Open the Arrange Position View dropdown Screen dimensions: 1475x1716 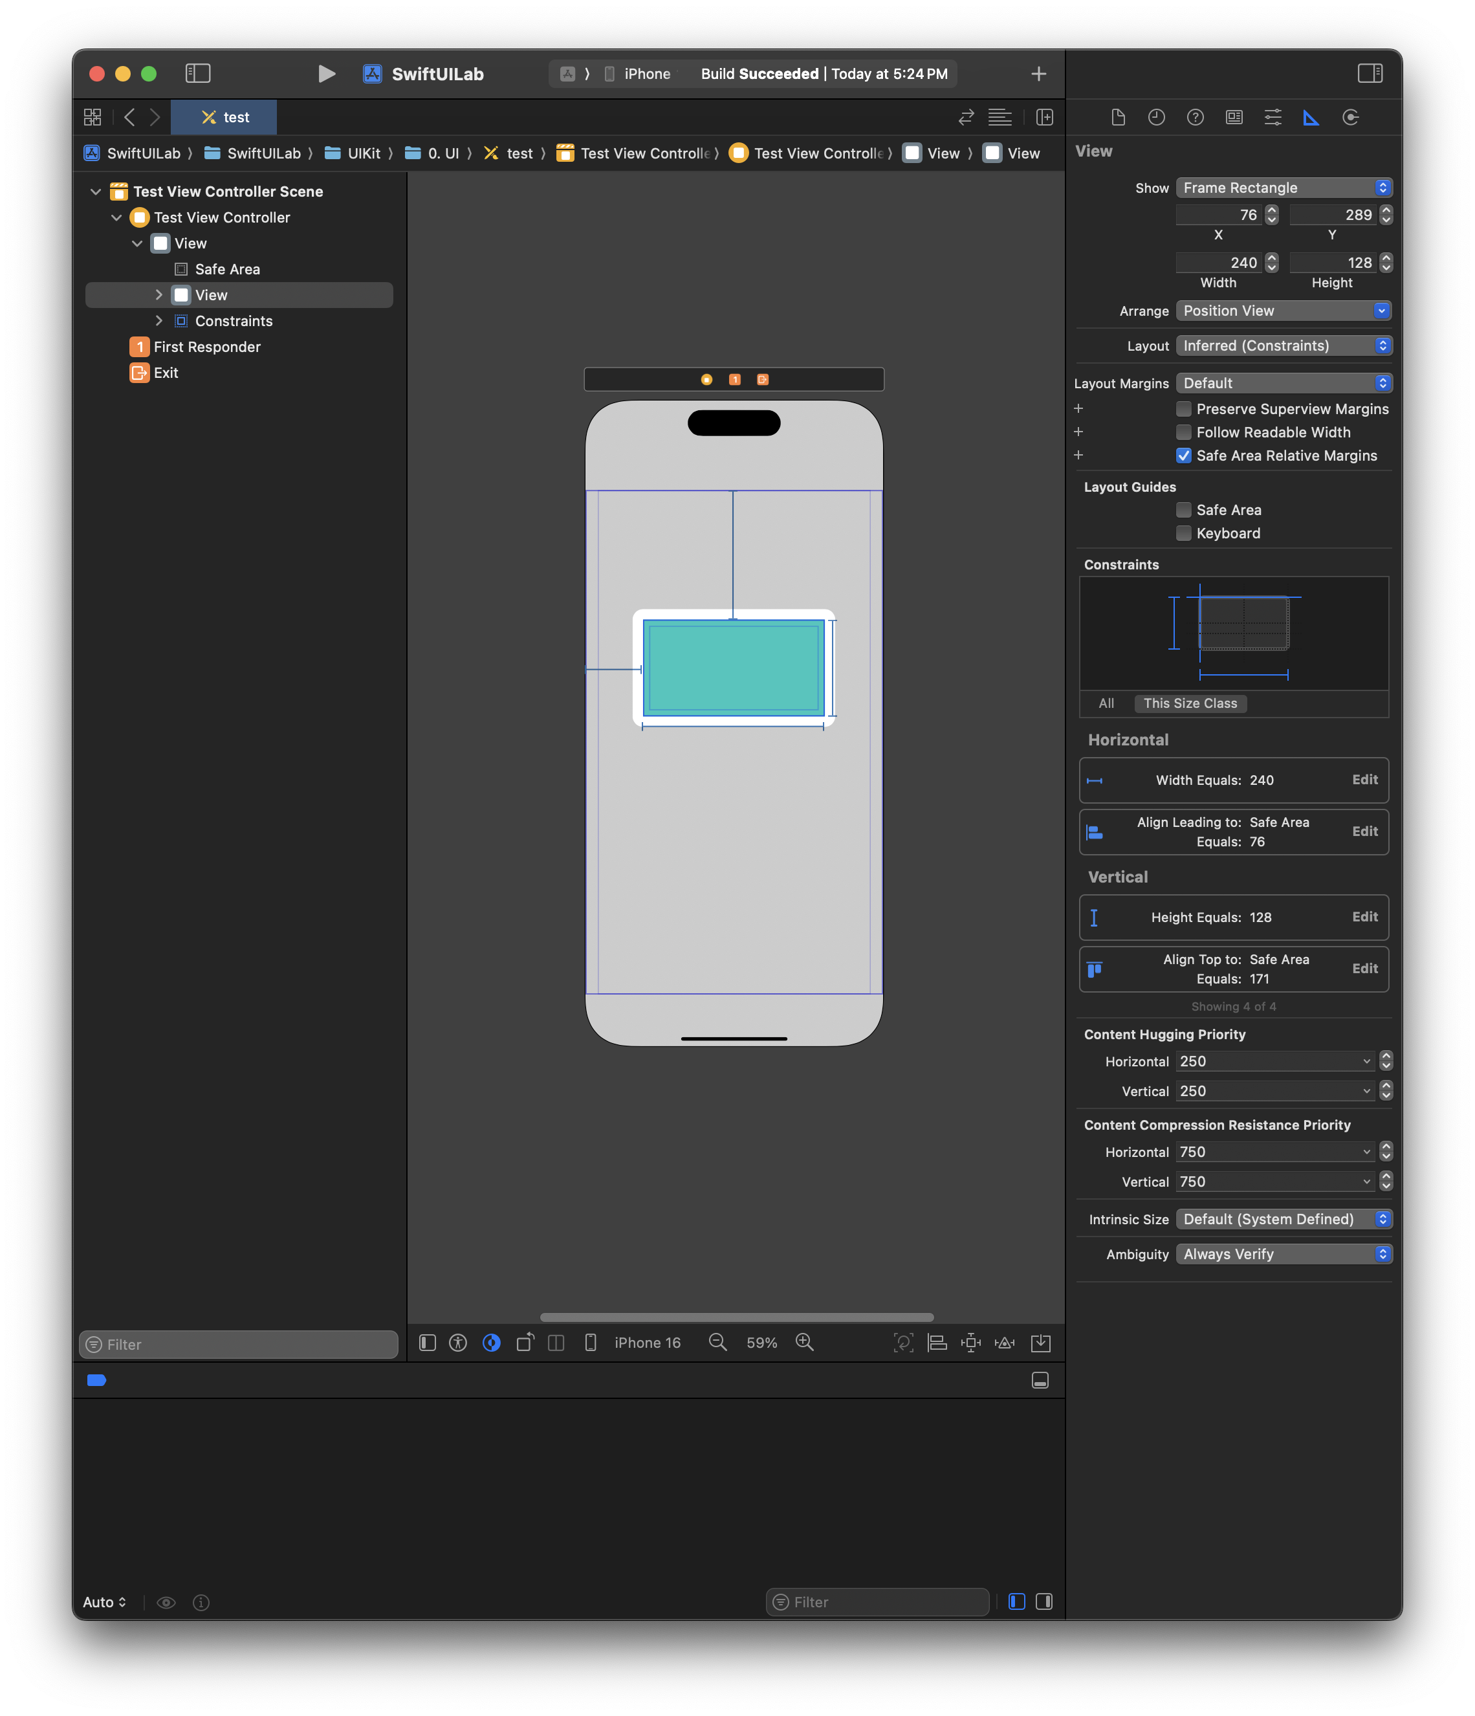(x=1284, y=311)
